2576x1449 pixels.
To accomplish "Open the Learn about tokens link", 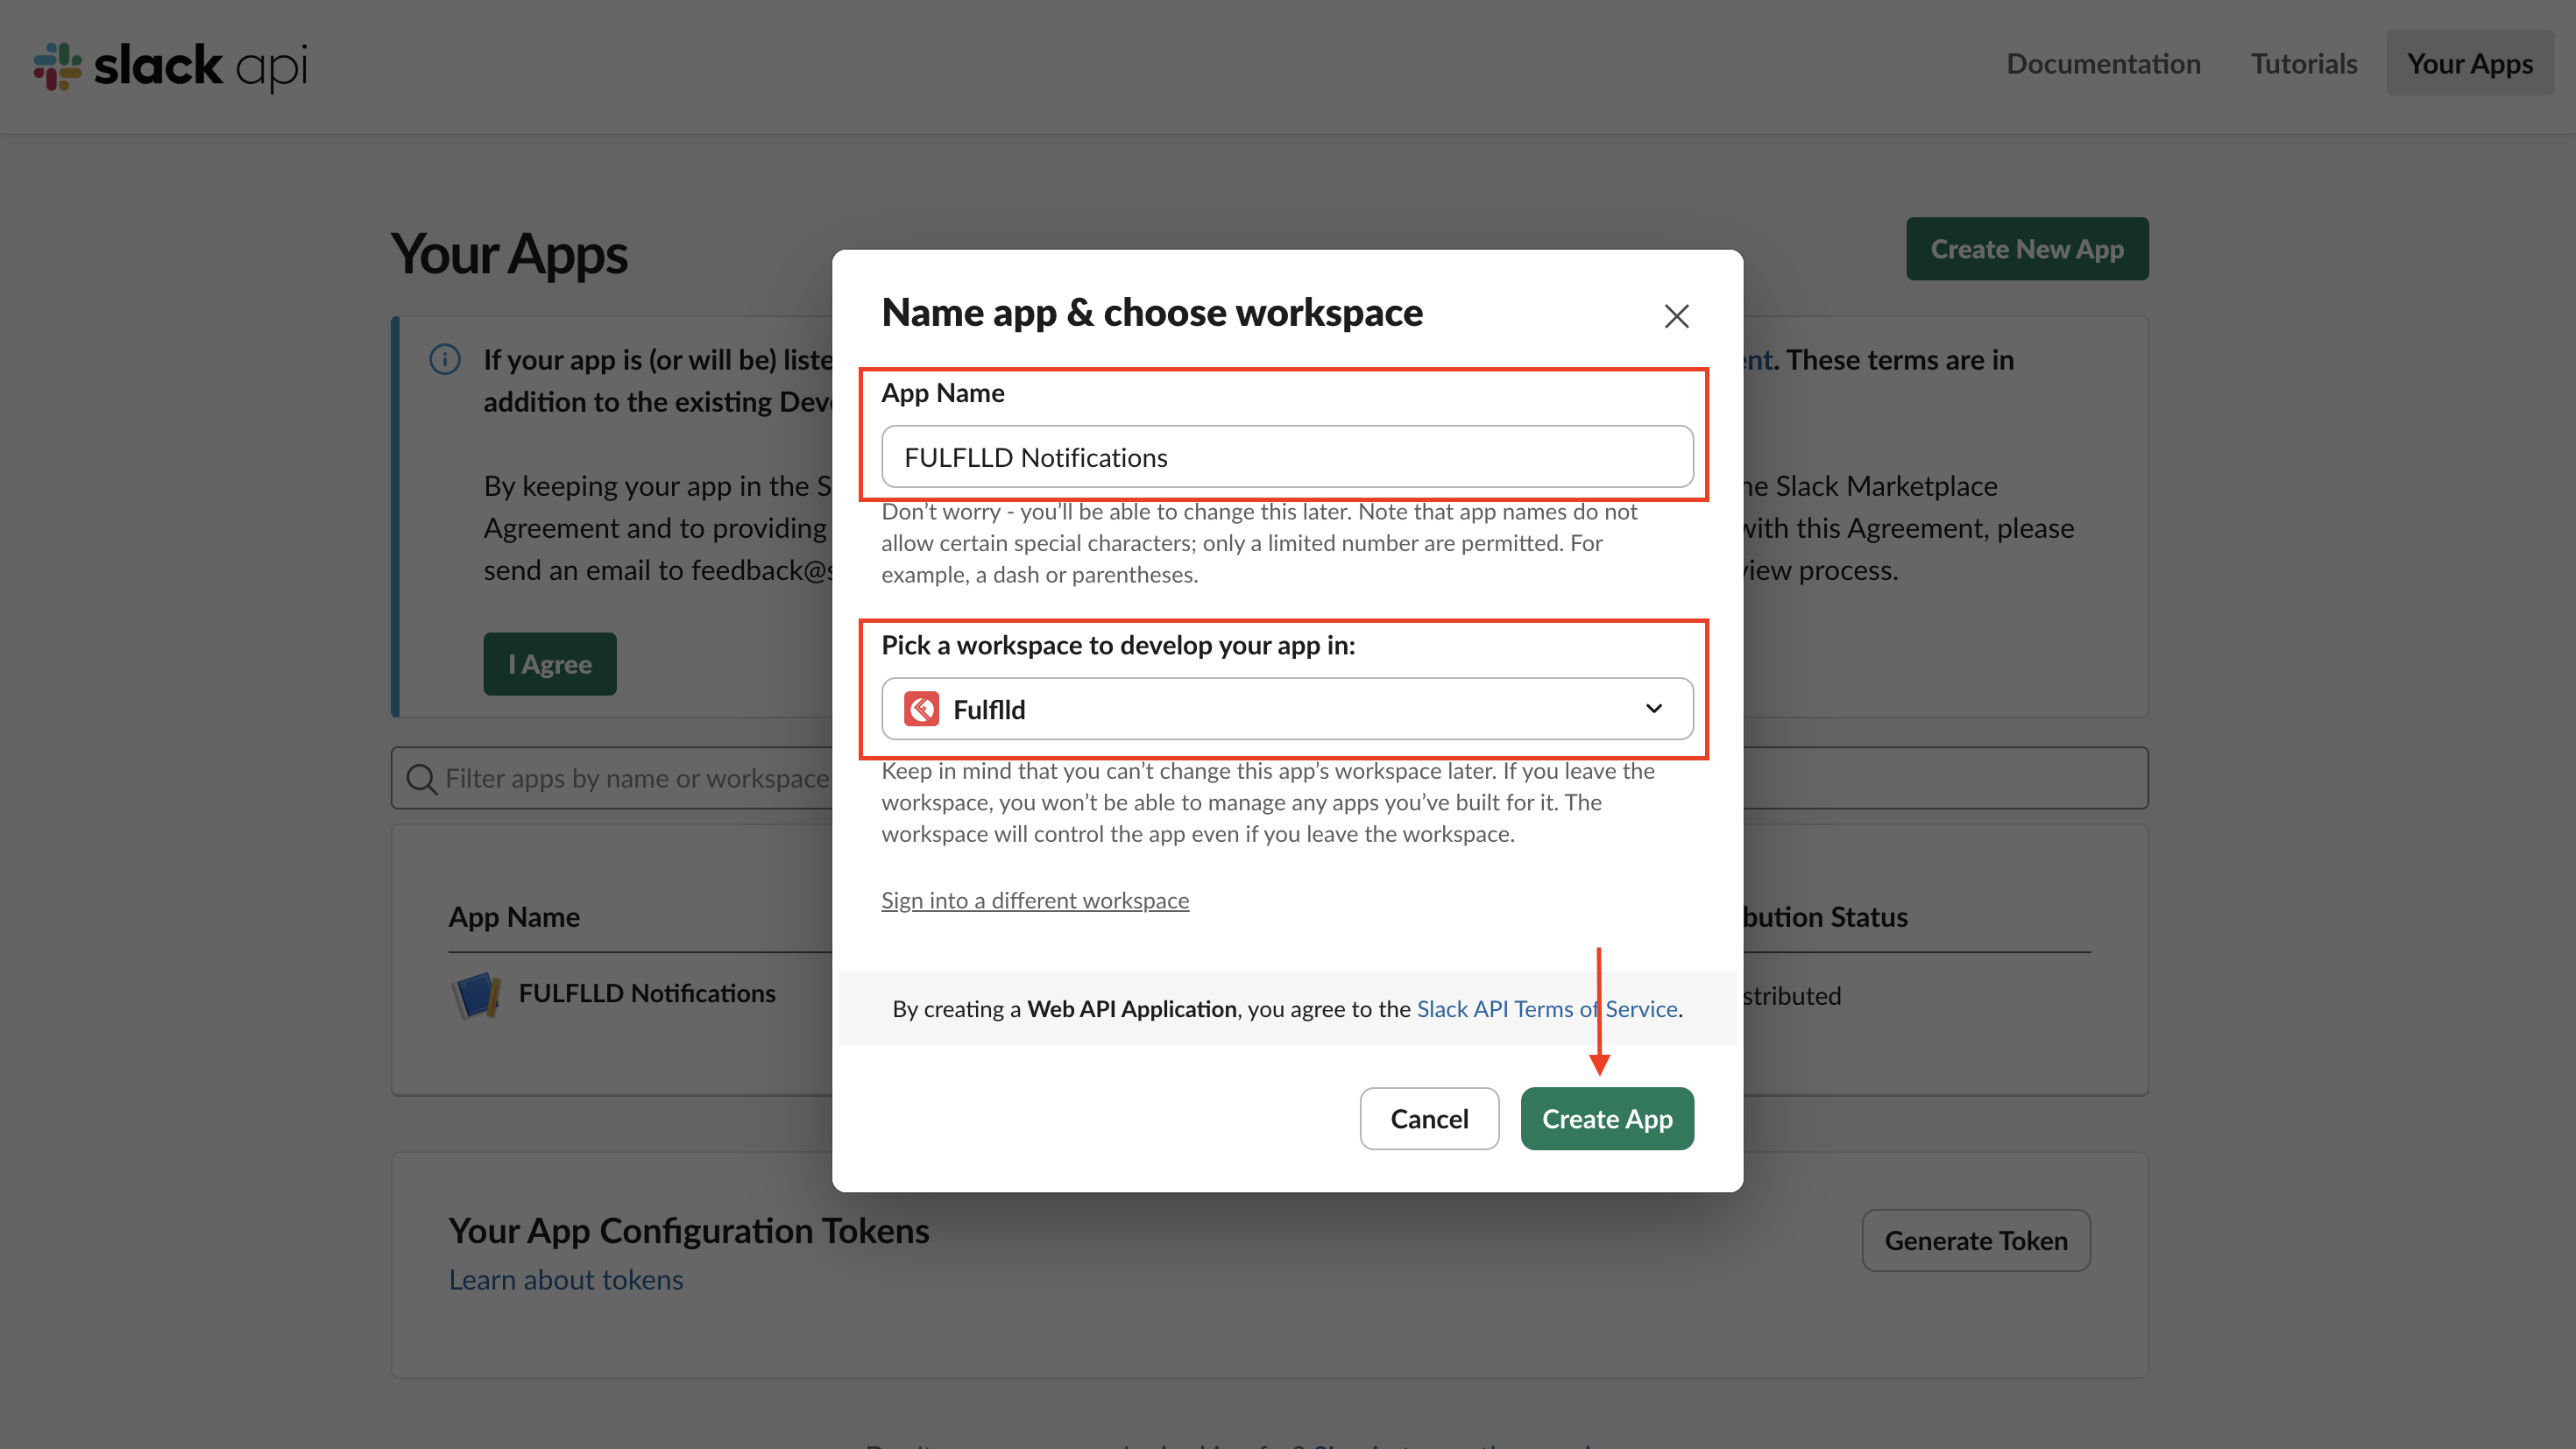I will click(565, 1281).
